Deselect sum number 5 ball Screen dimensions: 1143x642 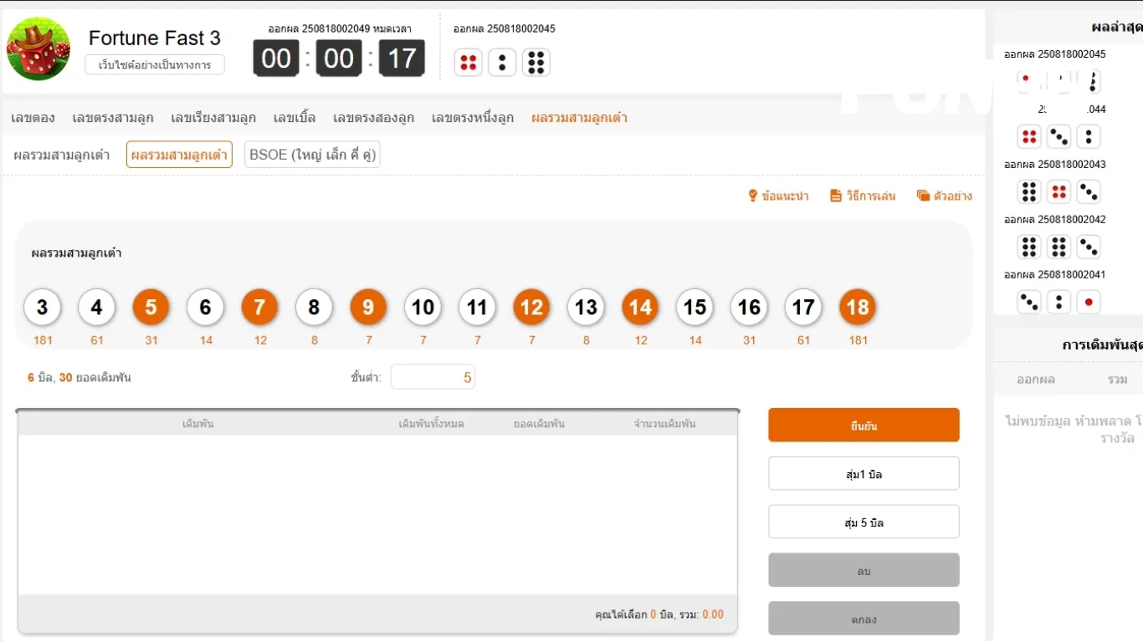[151, 308]
